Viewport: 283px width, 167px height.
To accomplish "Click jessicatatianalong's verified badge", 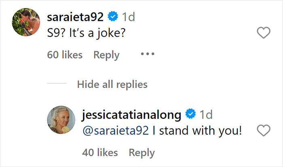I will point(190,115).
